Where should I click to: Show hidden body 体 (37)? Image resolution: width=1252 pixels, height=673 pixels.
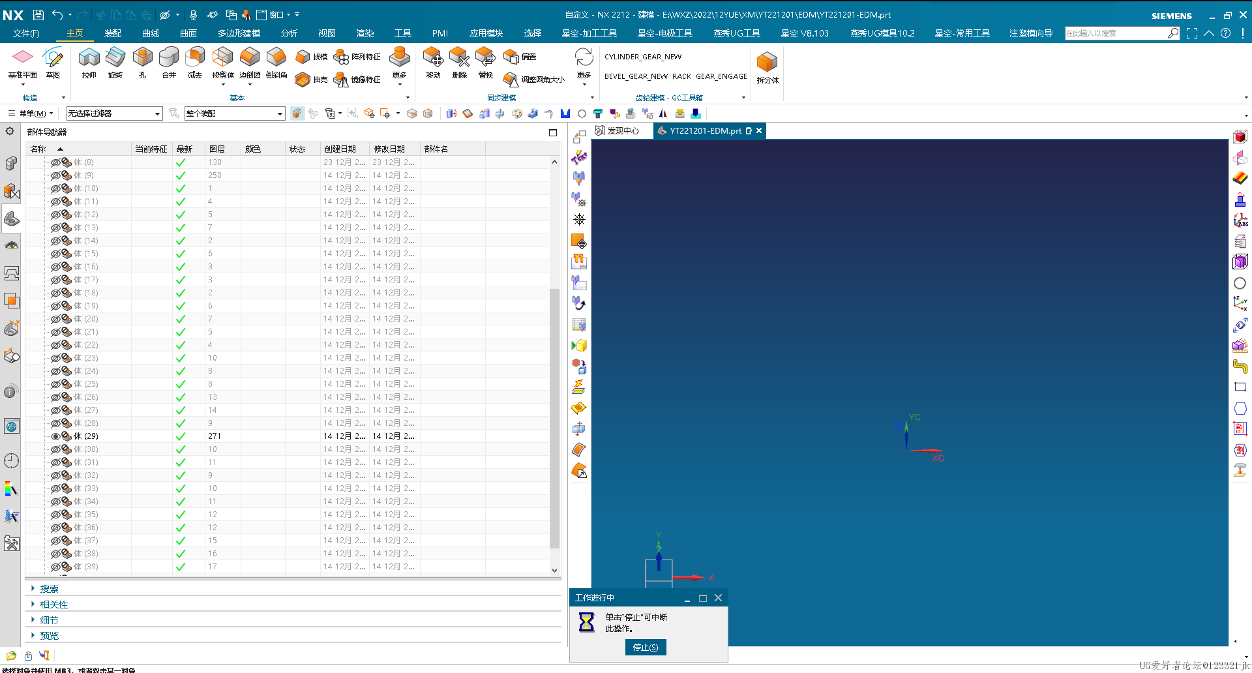click(55, 541)
